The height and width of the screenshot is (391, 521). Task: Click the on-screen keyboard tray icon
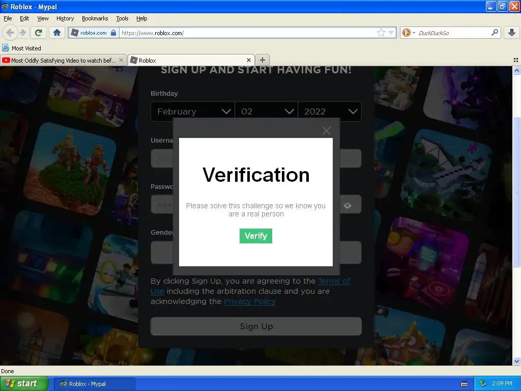464,384
